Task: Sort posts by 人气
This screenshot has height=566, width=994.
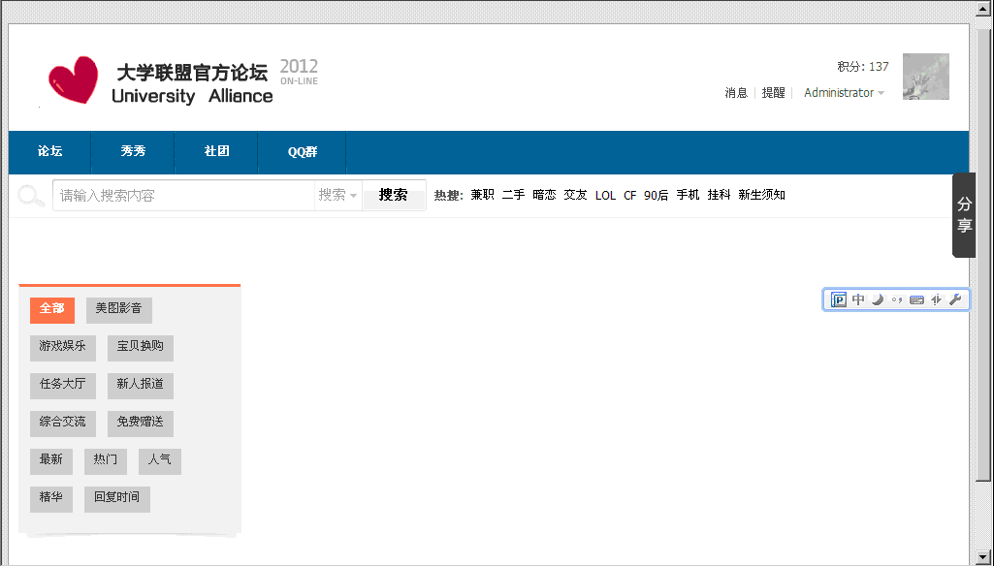Action: pyautogui.click(x=160, y=461)
